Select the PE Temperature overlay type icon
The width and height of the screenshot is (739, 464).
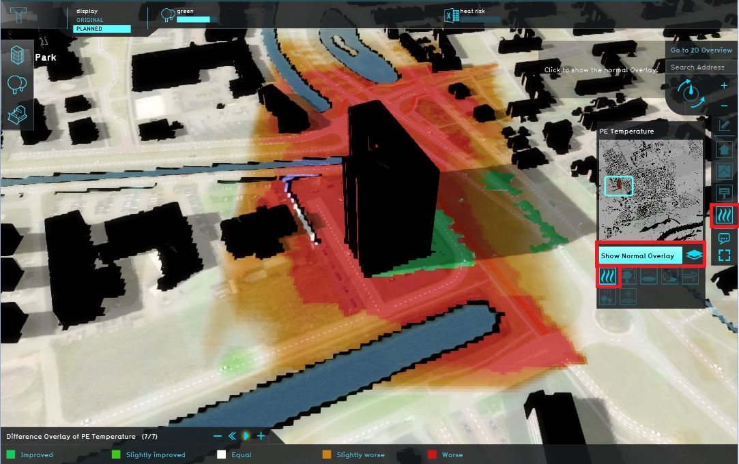coord(607,277)
